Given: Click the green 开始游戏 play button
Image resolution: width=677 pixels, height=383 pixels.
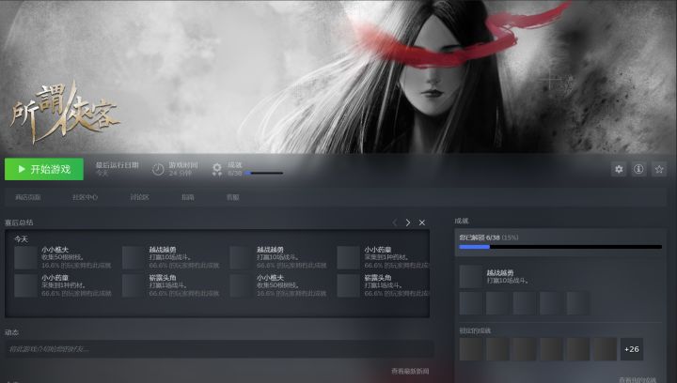Looking at the screenshot, I should click(44, 169).
